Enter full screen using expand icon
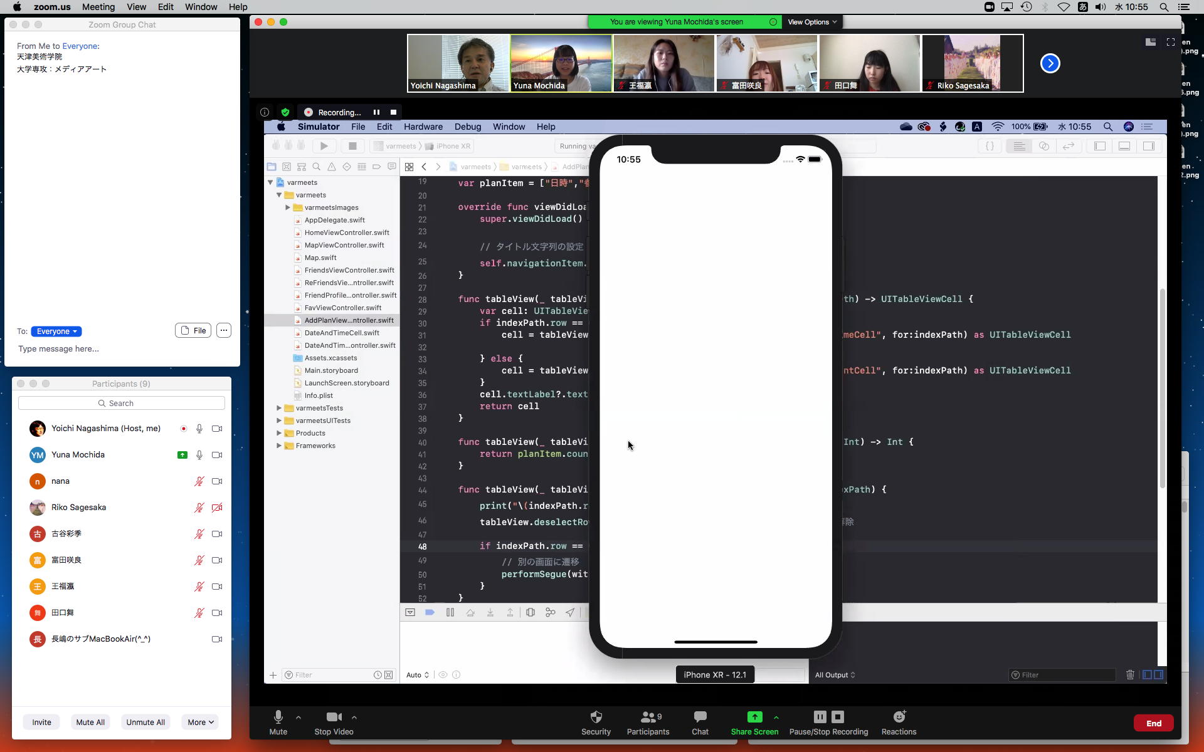The image size is (1204, 752). click(1170, 42)
